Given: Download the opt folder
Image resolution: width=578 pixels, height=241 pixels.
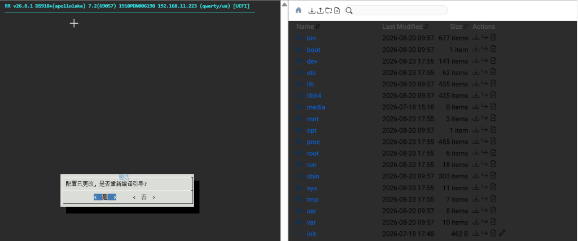Looking at the screenshot, I should tap(476, 130).
